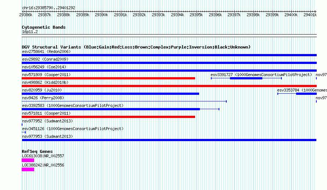Viewport: 327px width, 190px height.
Task: Click the nsv820959 (Ju2010) blue bar
Action: [x=110, y=94]
